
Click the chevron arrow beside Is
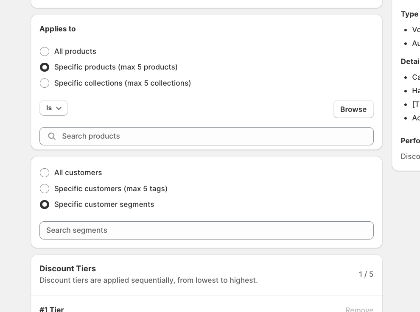point(59,108)
